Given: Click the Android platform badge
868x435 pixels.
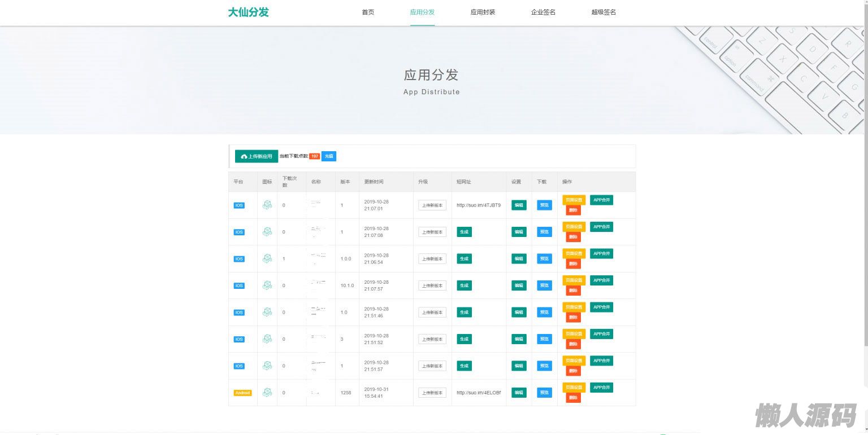Looking at the screenshot, I should pyautogui.click(x=242, y=393).
